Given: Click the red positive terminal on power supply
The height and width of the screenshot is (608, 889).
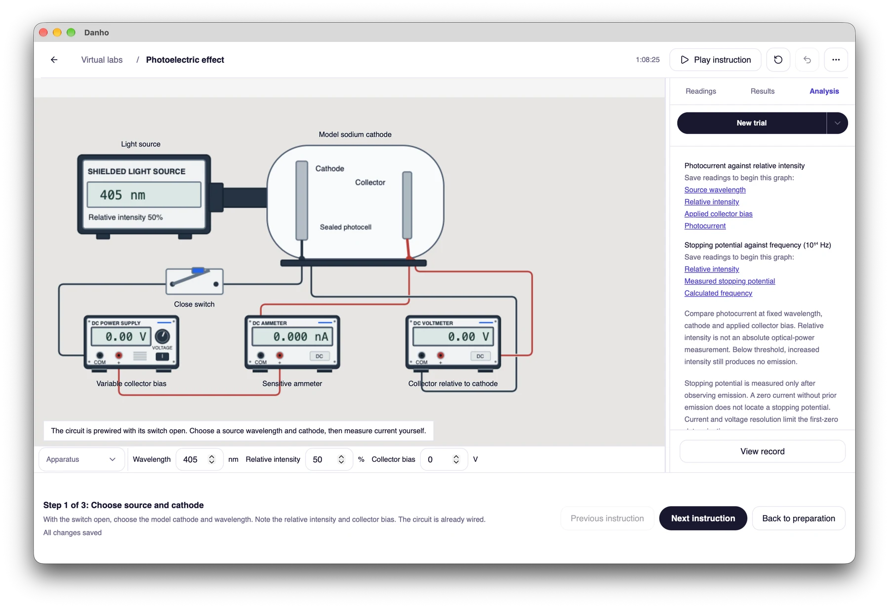Looking at the screenshot, I should click(x=119, y=355).
